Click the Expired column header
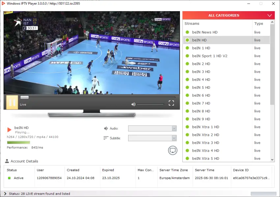 pyautogui.click(x=108, y=170)
